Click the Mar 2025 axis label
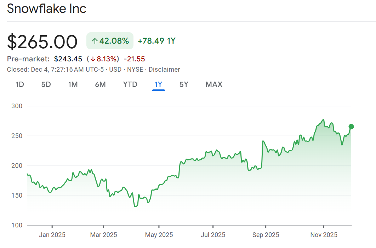The width and height of the screenshot is (376, 248). click(x=103, y=235)
